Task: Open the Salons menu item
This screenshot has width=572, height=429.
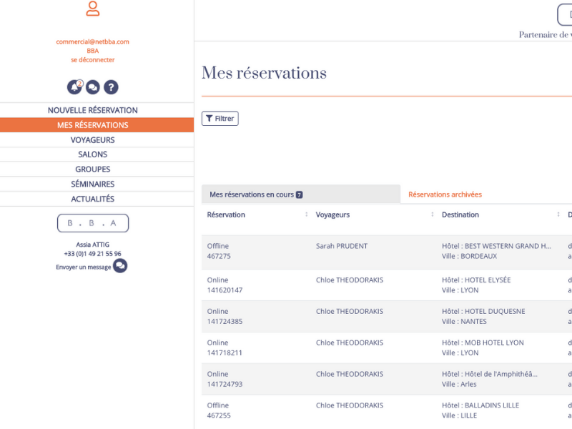Action: point(93,154)
